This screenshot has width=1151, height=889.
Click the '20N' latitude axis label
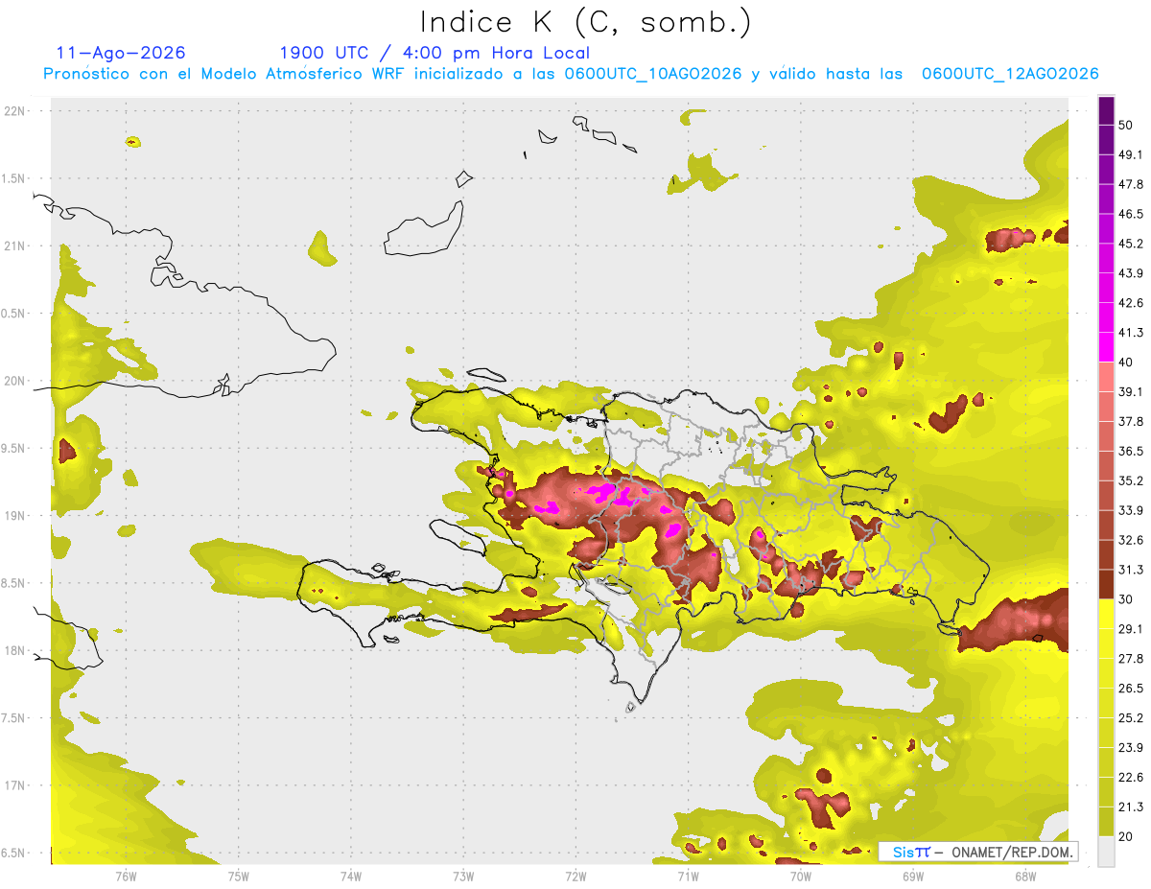(15, 381)
